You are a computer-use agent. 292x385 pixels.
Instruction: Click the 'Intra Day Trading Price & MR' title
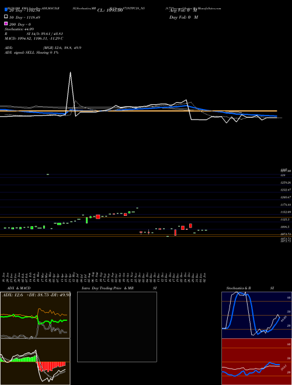[x=107, y=288]
